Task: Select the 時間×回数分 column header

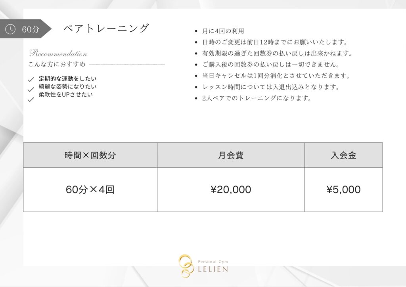Action: tap(90, 155)
